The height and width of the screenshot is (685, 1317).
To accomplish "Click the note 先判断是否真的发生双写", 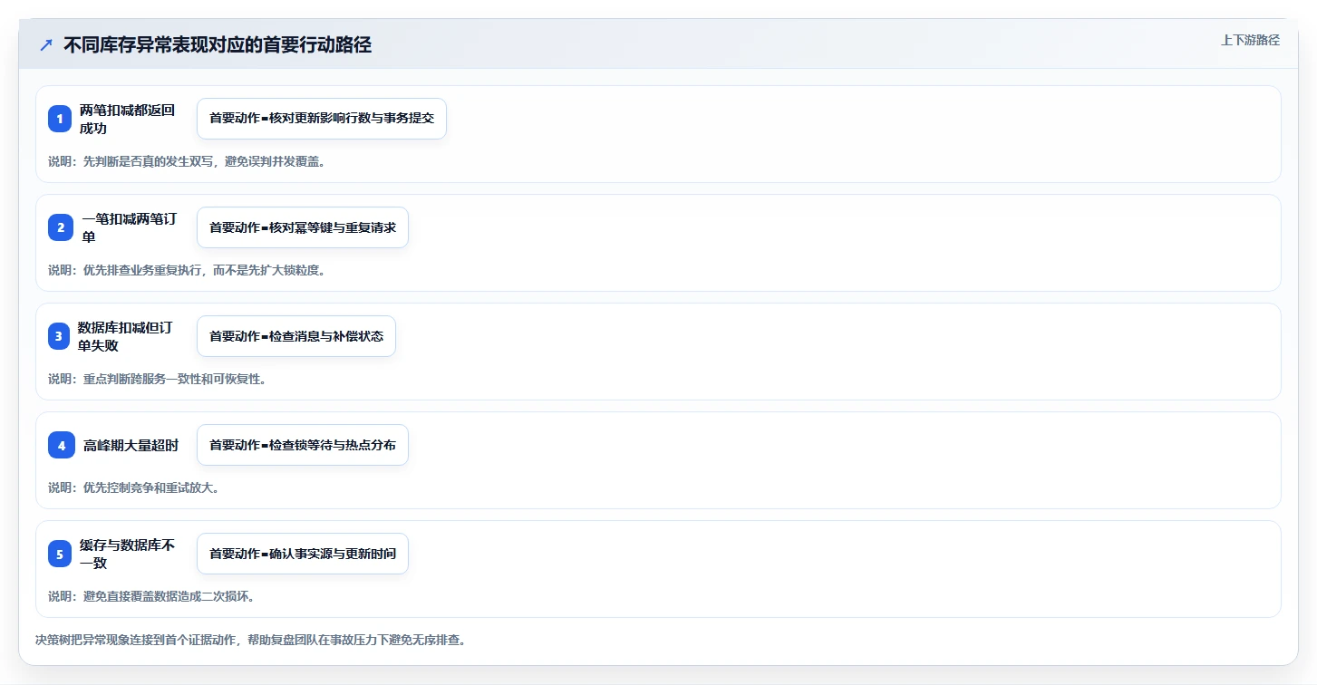I will tap(187, 161).
